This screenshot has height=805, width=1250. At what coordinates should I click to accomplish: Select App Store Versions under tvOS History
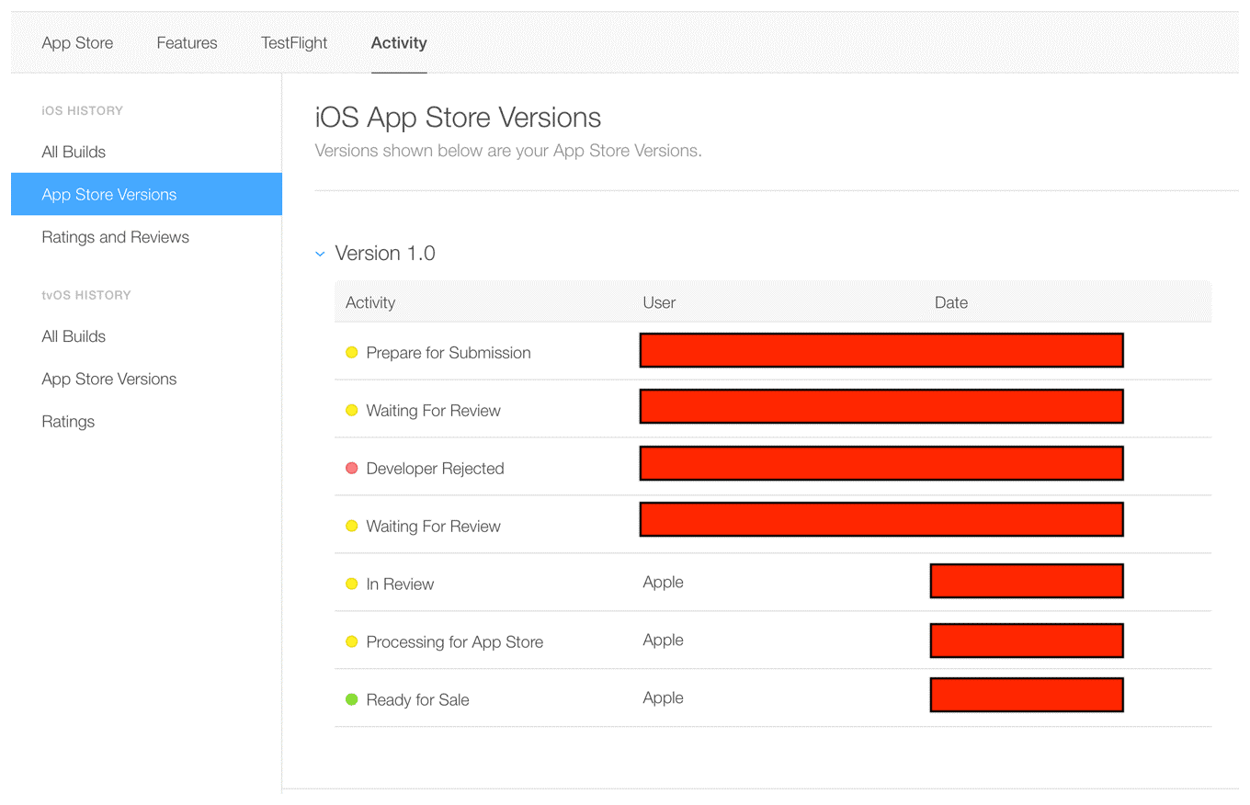click(x=108, y=379)
